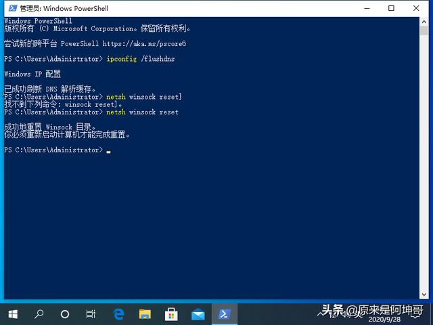Open Task View on the taskbar

91,314
